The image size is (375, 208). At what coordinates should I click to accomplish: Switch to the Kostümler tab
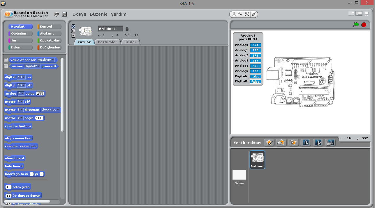[x=107, y=41]
